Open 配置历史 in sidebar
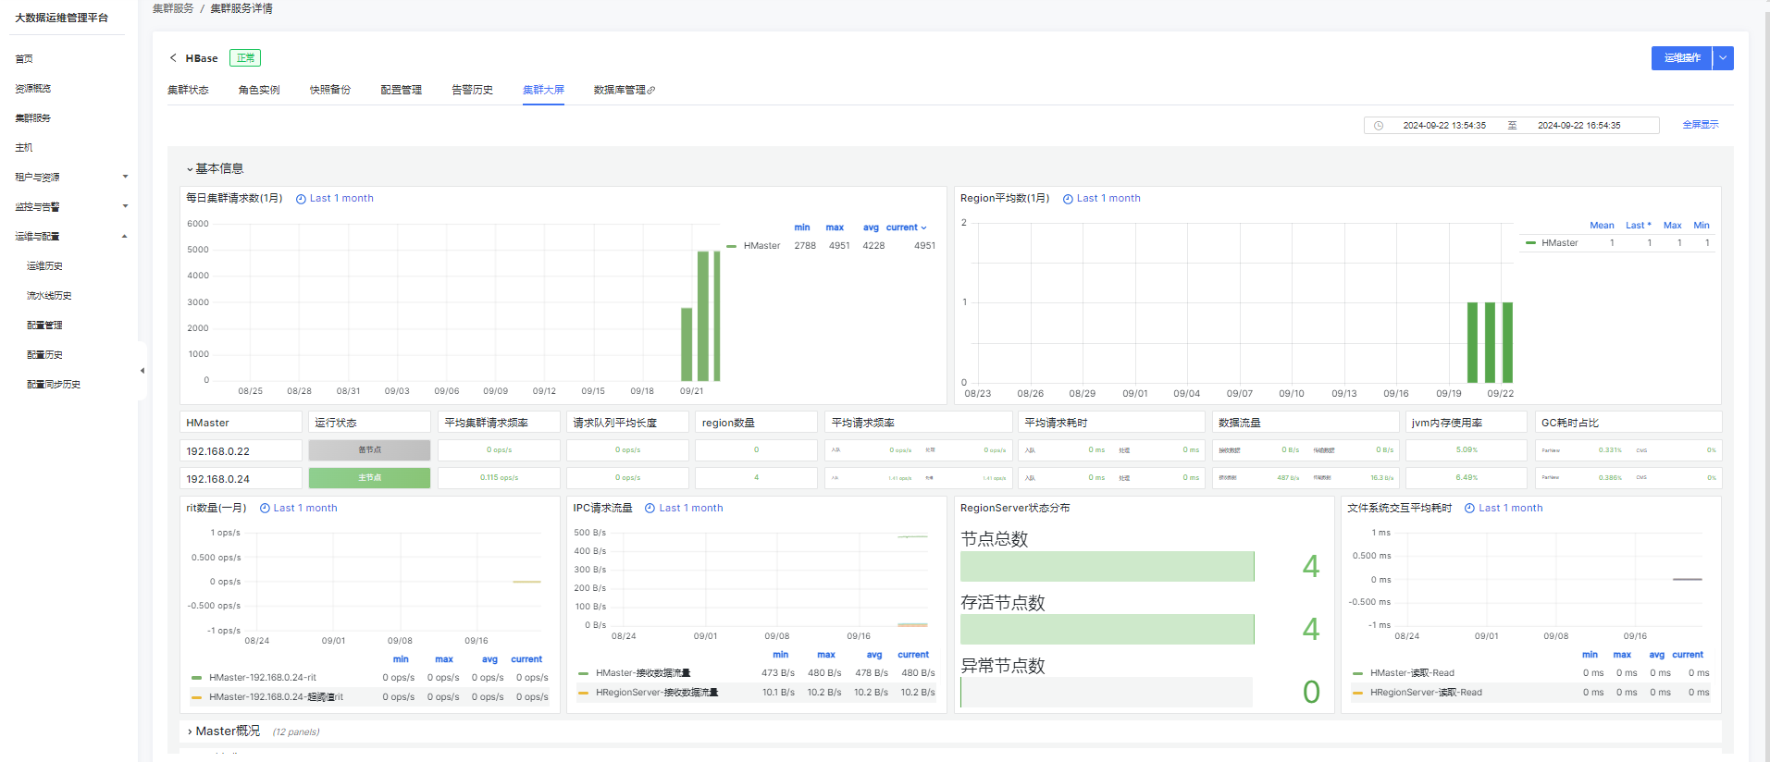 pos(45,354)
